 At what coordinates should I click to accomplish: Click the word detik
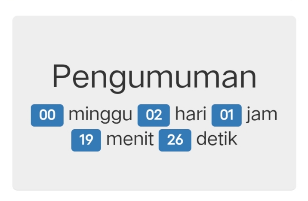[x=216, y=140]
